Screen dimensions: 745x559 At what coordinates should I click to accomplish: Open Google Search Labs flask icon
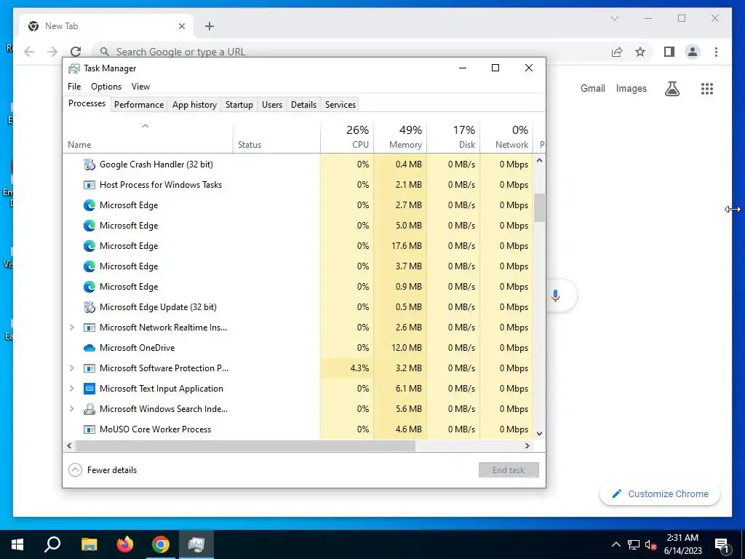[x=672, y=88]
